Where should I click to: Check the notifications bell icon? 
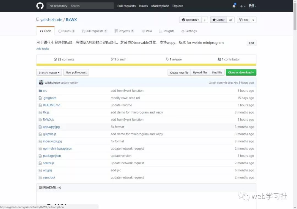(x=234, y=6)
